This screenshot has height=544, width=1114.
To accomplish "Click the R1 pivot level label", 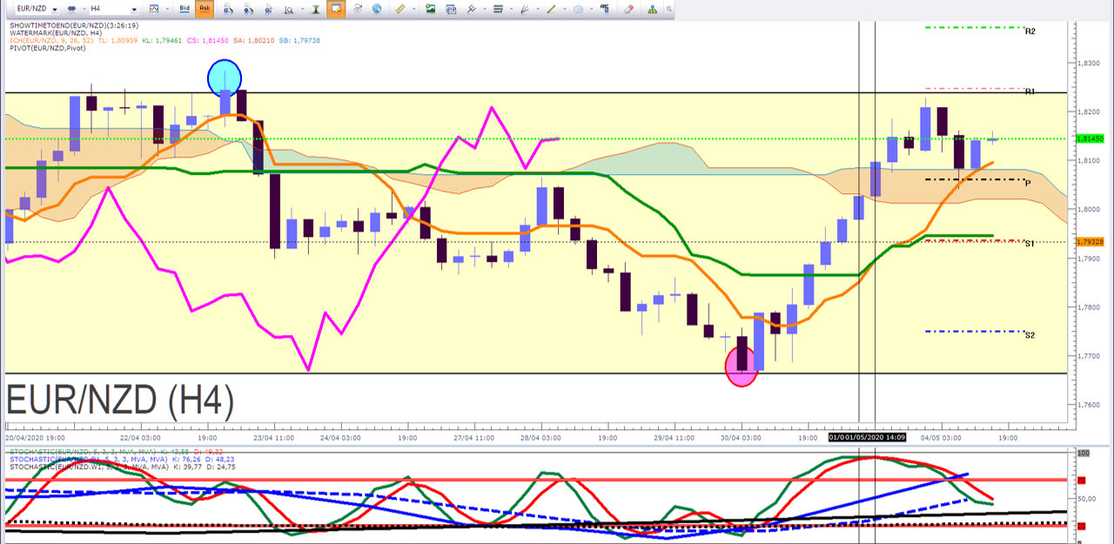I will tap(1030, 91).
